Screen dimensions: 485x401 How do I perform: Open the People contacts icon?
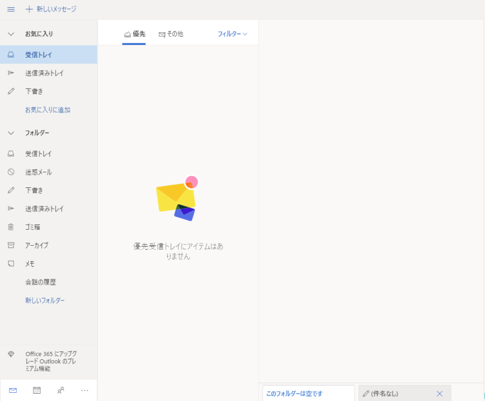tap(61, 390)
